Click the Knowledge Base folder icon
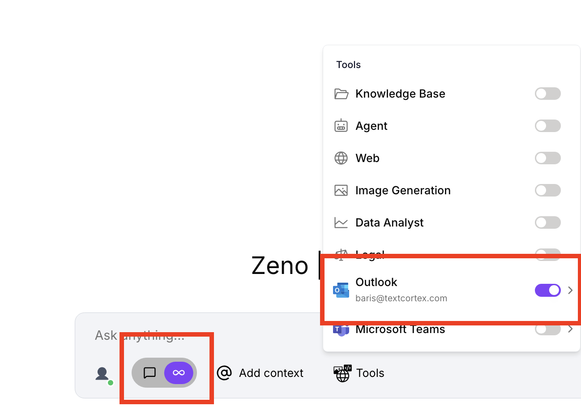Image resolution: width=581 pixels, height=419 pixels. pos(341,94)
